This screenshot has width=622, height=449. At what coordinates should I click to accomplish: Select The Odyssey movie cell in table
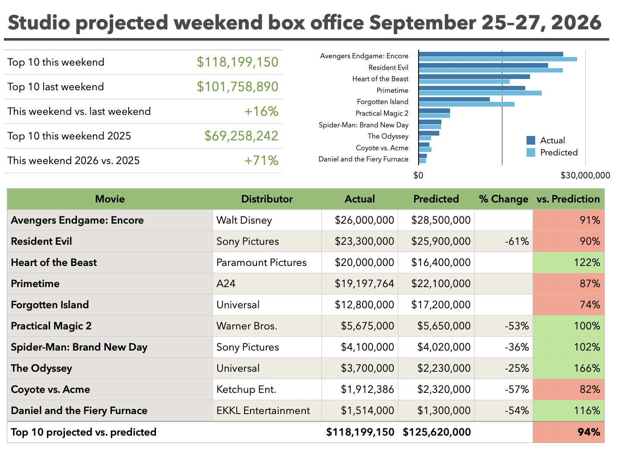click(110, 368)
